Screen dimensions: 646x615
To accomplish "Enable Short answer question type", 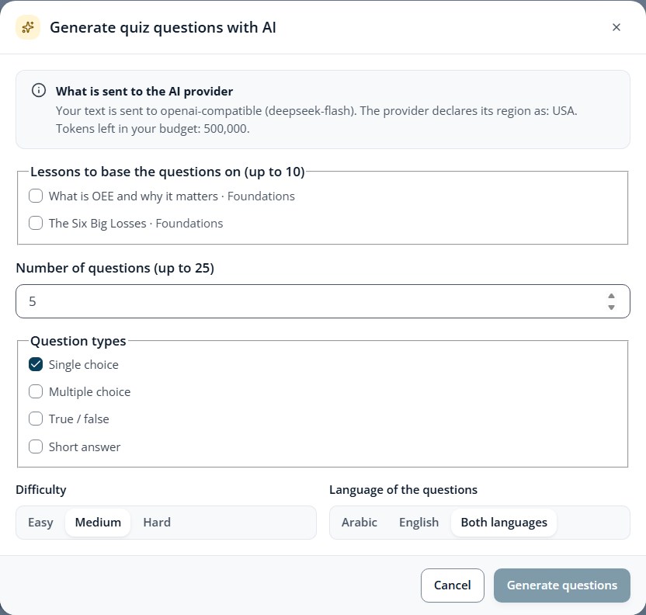I will (36, 446).
